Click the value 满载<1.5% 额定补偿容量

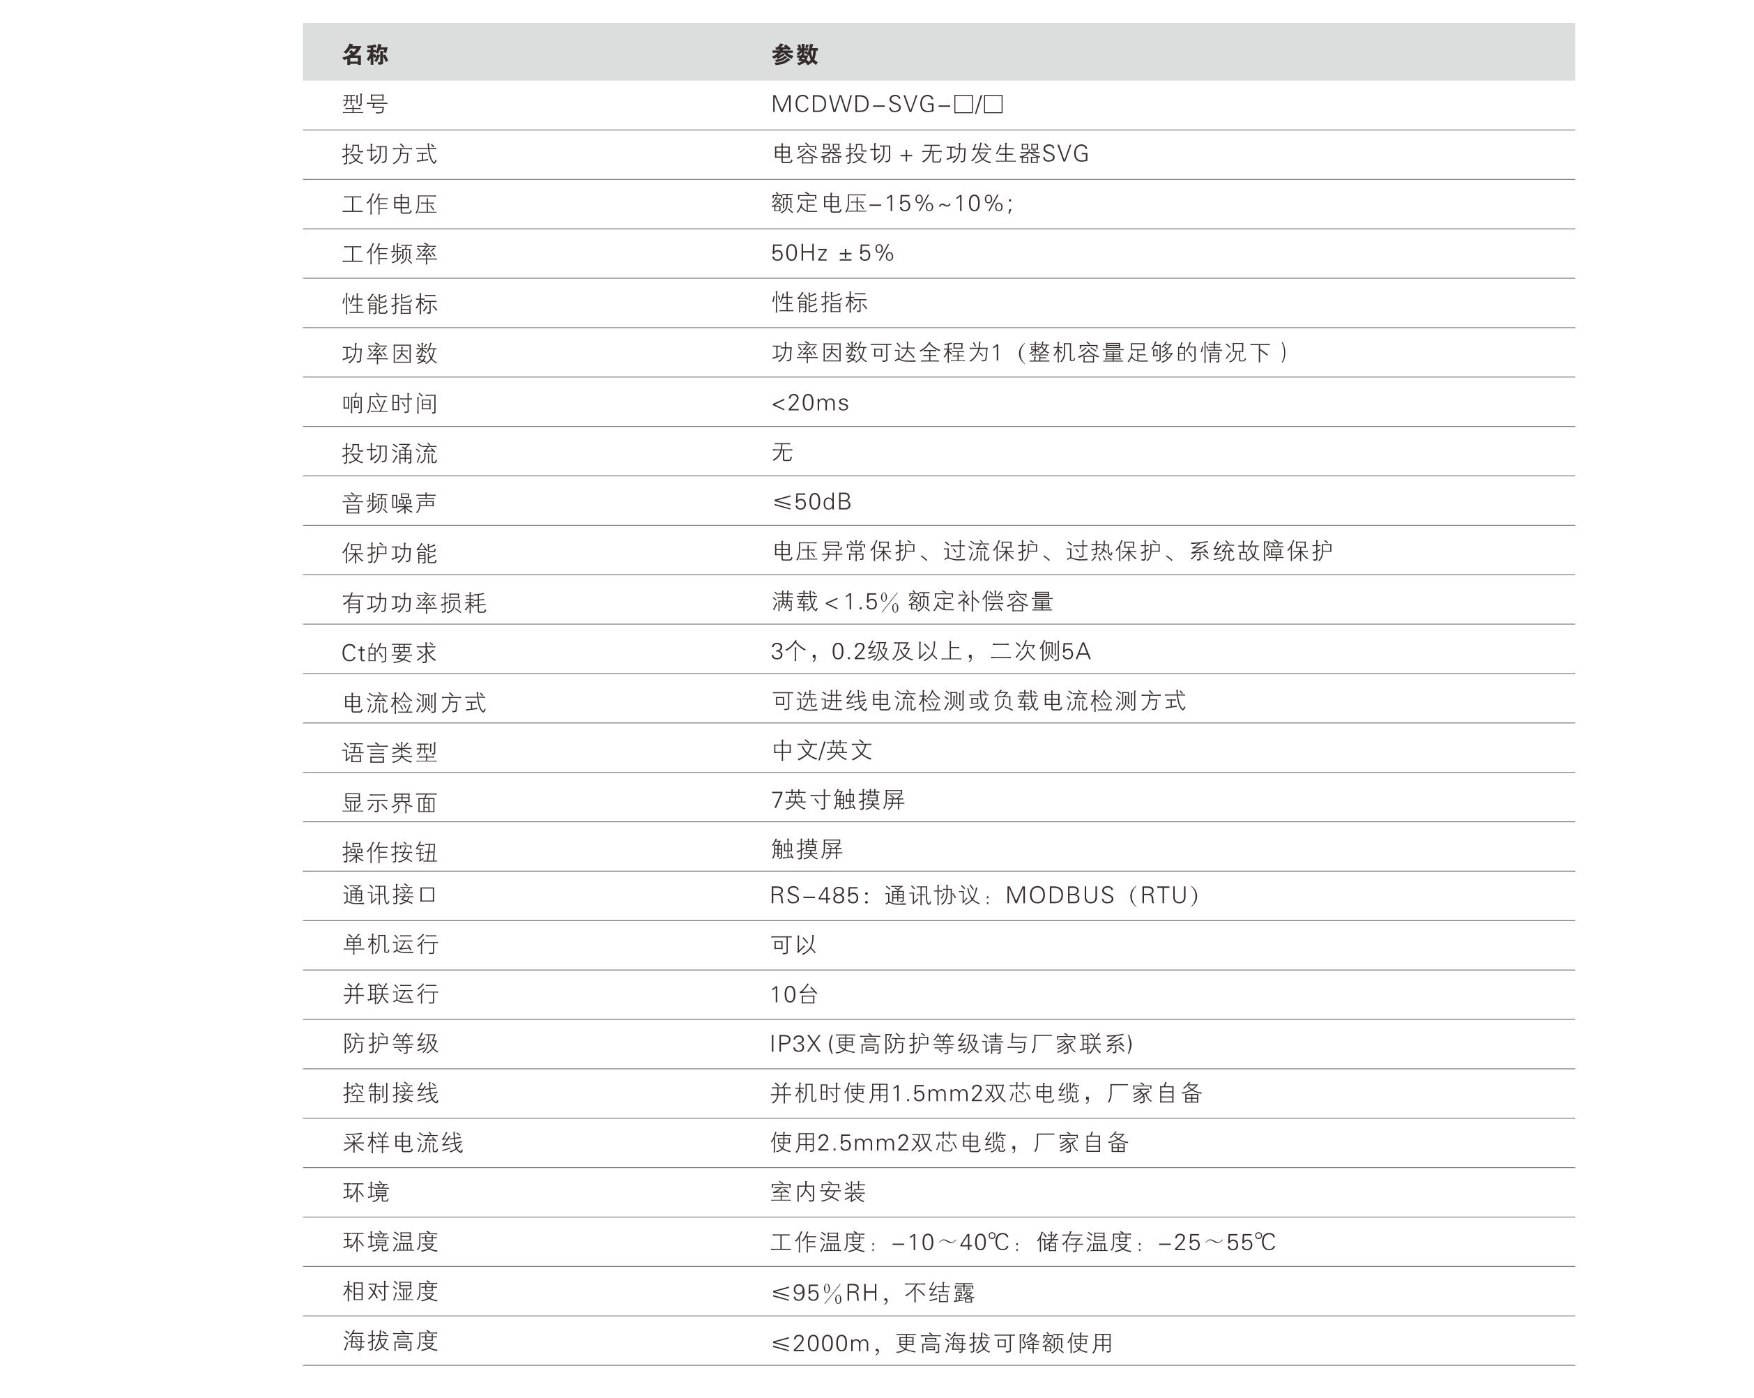(x=912, y=601)
